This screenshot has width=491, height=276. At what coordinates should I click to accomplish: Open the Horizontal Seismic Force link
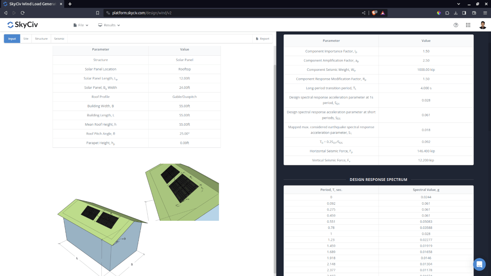331,151
